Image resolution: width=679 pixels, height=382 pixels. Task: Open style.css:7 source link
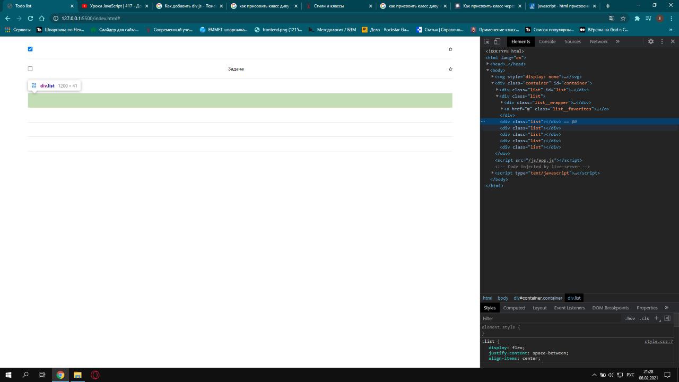coord(658,342)
